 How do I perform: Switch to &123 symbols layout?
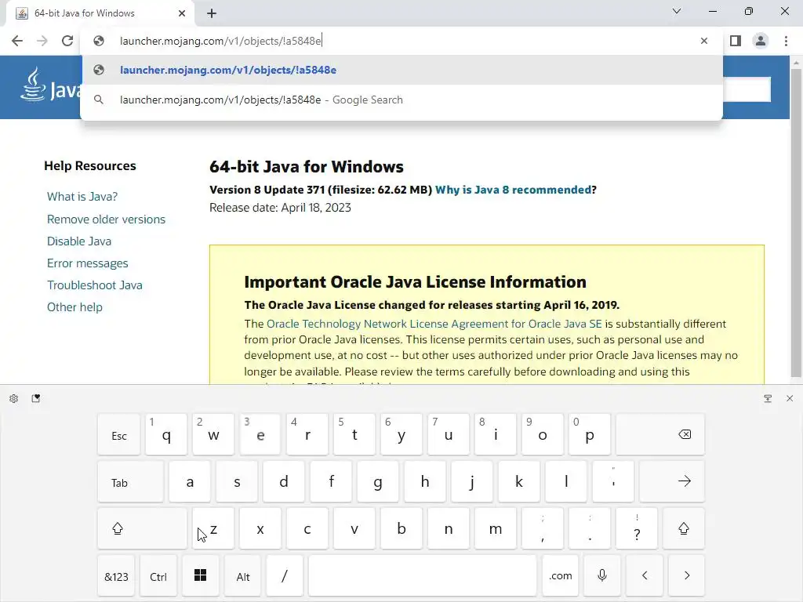(116, 576)
